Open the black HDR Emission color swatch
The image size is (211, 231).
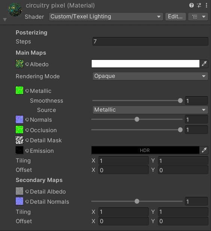click(145, 150)
